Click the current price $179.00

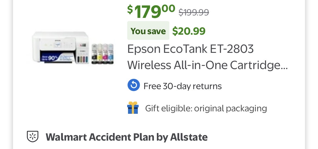(151, 11)
